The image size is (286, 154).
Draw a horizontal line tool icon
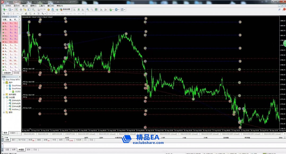coord(17,13)
